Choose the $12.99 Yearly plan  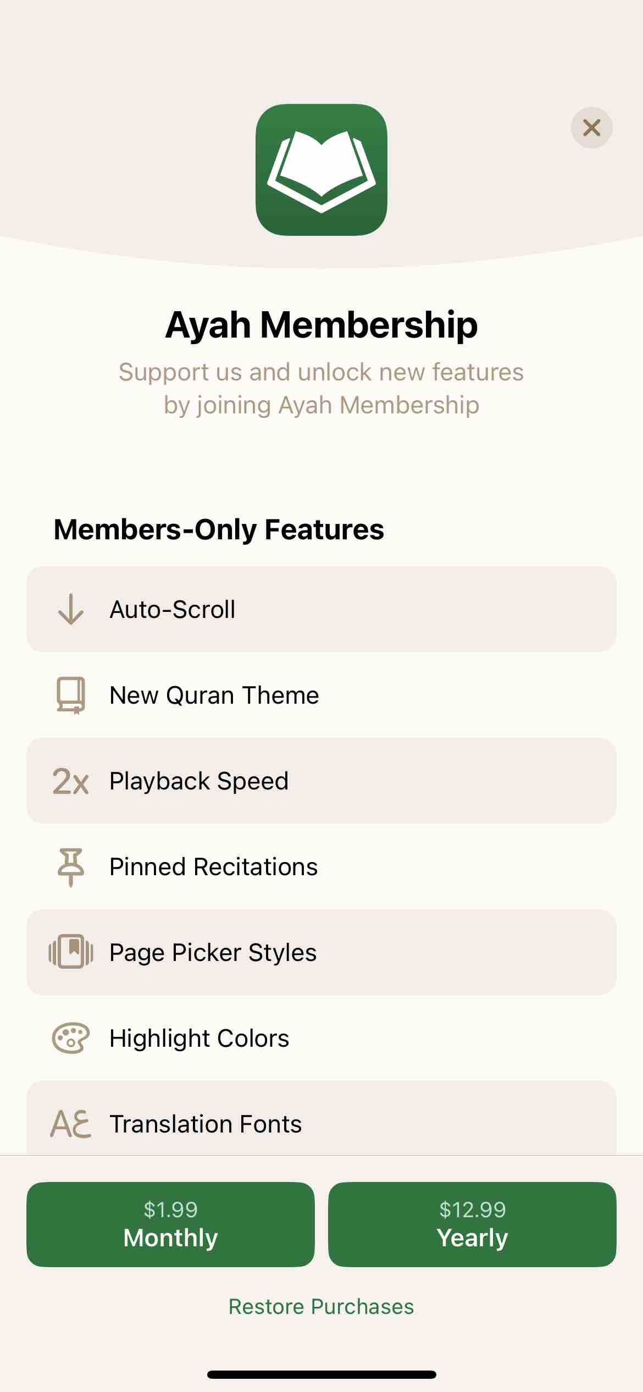[472, 1224]
